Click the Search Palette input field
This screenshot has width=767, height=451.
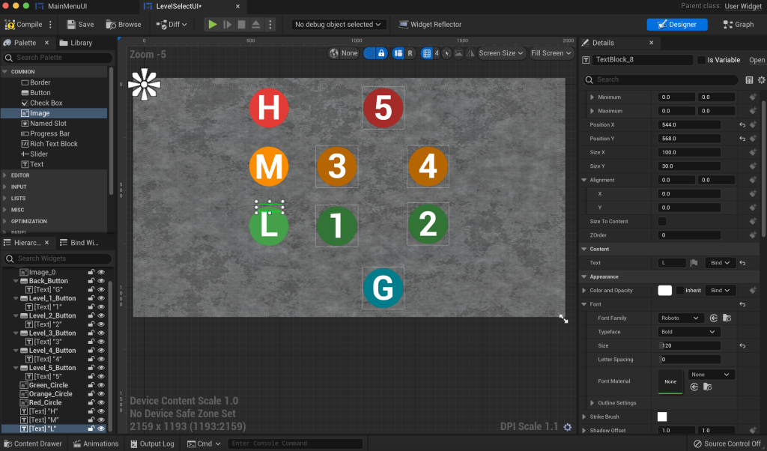[x=58, y=58]
